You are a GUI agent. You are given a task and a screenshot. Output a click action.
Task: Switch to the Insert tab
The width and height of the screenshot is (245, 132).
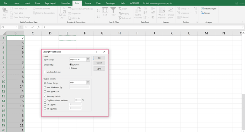click(27, 3)
